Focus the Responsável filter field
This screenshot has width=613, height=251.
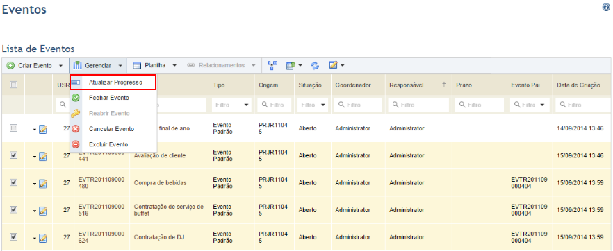point(418,105)
